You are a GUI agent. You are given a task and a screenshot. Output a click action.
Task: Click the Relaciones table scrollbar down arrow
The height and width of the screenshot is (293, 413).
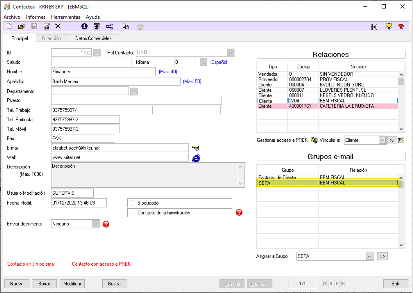click(x=401, y=129)
